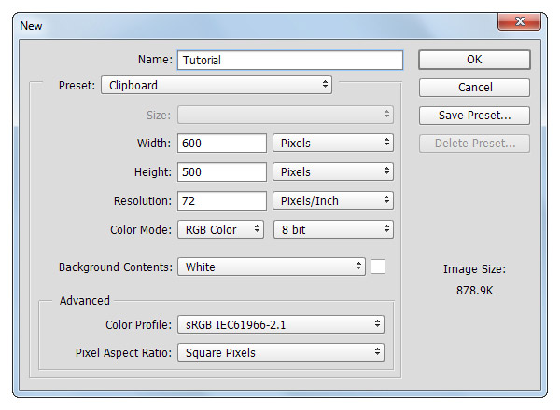Screen dimensions: 560x410
Task: Click the Advanced section label
Action: point(85,301)
